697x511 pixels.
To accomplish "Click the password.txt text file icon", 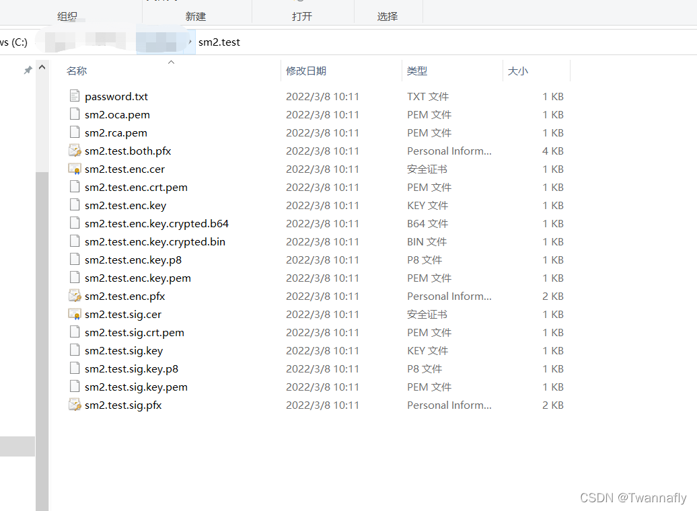I will click(74, 96).
